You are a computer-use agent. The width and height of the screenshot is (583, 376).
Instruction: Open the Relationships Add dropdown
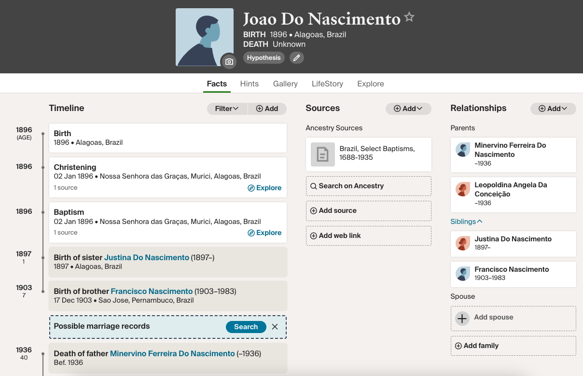553,109
